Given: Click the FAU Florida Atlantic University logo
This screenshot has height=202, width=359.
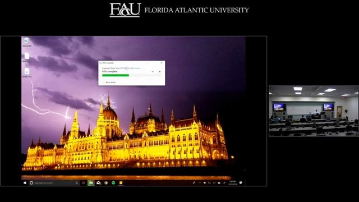Looking at the screenshot, I should [179, 10].
